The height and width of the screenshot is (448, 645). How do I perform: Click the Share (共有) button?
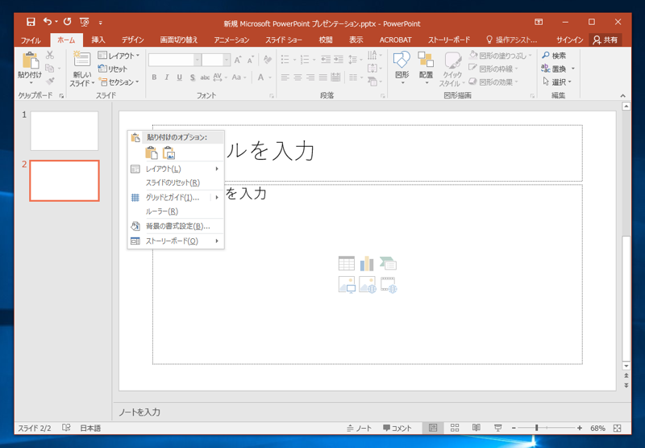[605, 40]
